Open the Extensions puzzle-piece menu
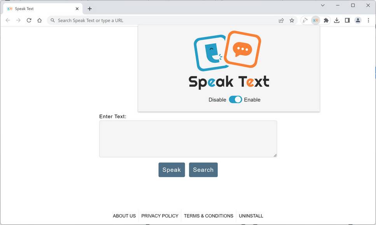 coord(326,20)
